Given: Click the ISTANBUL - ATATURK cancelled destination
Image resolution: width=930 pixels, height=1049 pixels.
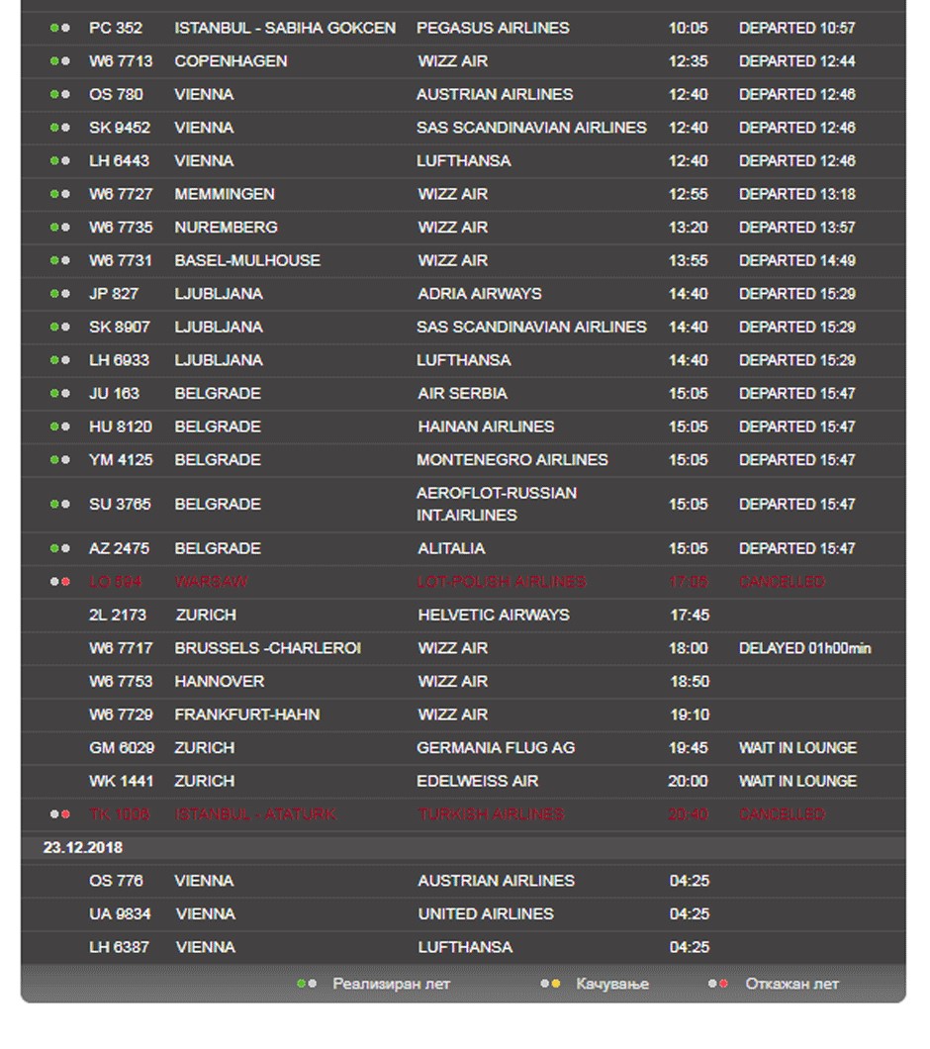Looking at the screenshot, I should click(x=255, y=814).
